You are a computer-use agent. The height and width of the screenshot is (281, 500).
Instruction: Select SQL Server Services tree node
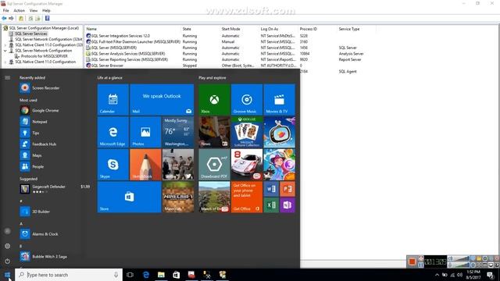point(31,34)
